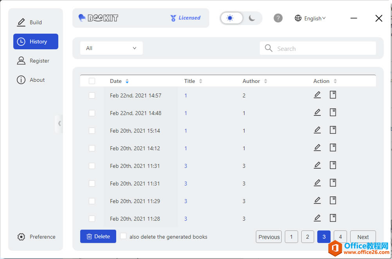This screenshot has height=259, width=392.
Task: Edit the Feb 22nd 14:57 entry
Action: (x=317, y=95)
